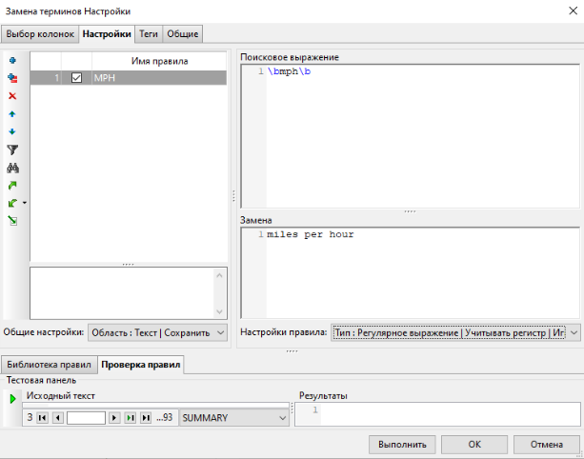Viewport: 584px width, 459px height.
Task: Switch to the 'Библиотека правил' tab
Action: 49,365
